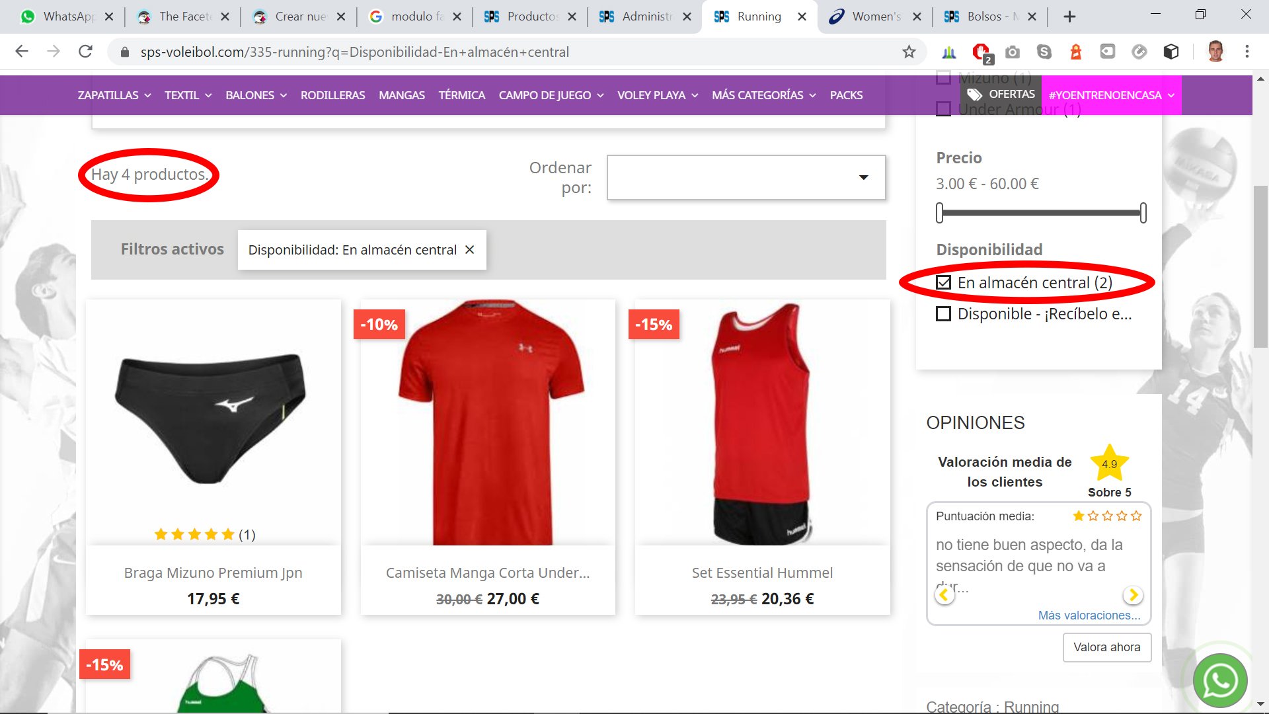Open the Chrome three-dot menu

(1247, 52)
